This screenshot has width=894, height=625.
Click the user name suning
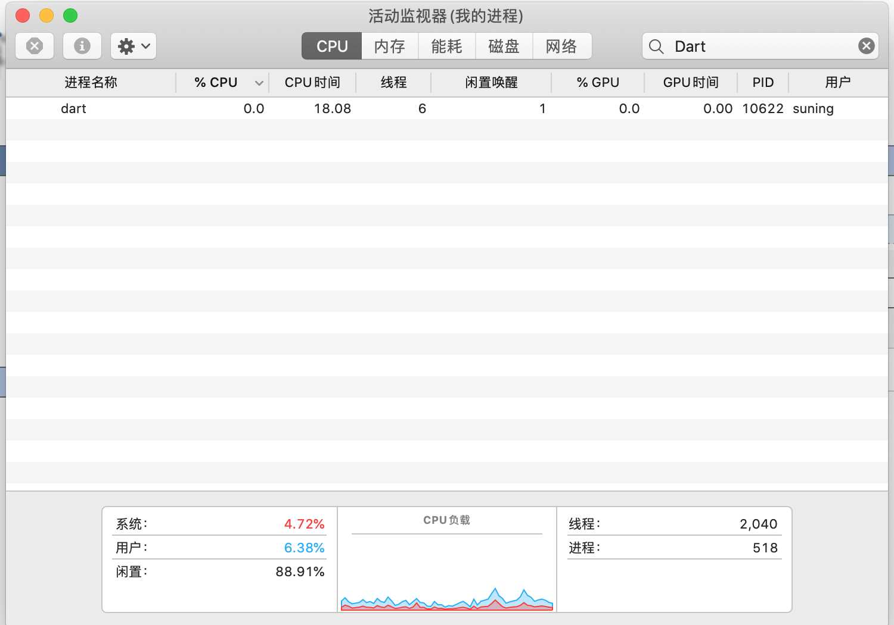(x=813, y=109)
